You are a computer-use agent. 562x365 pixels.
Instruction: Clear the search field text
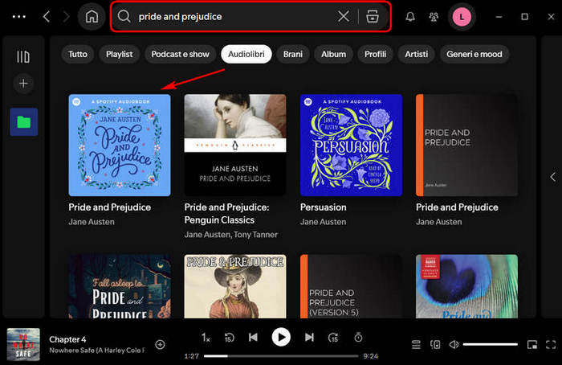pyautogui.click(x=344, y=16)
